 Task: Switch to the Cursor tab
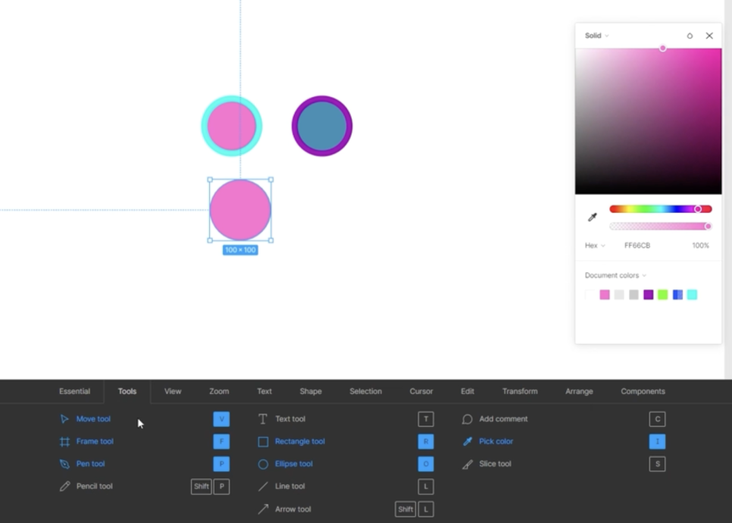point(421,391)
